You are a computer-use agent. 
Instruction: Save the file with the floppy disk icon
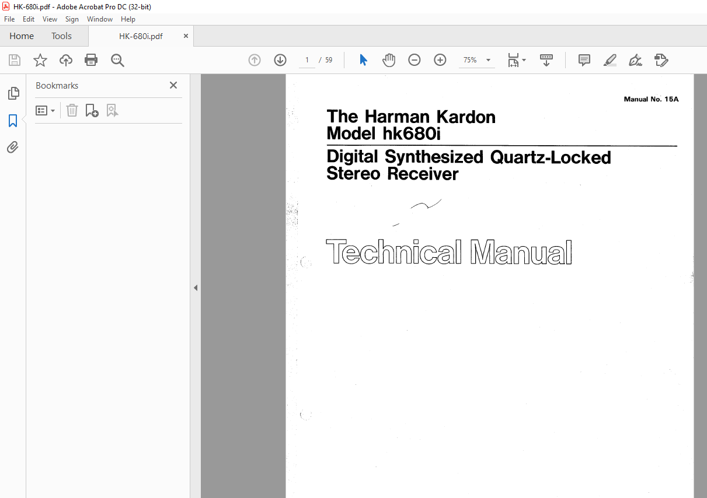(x=15, y=60)
